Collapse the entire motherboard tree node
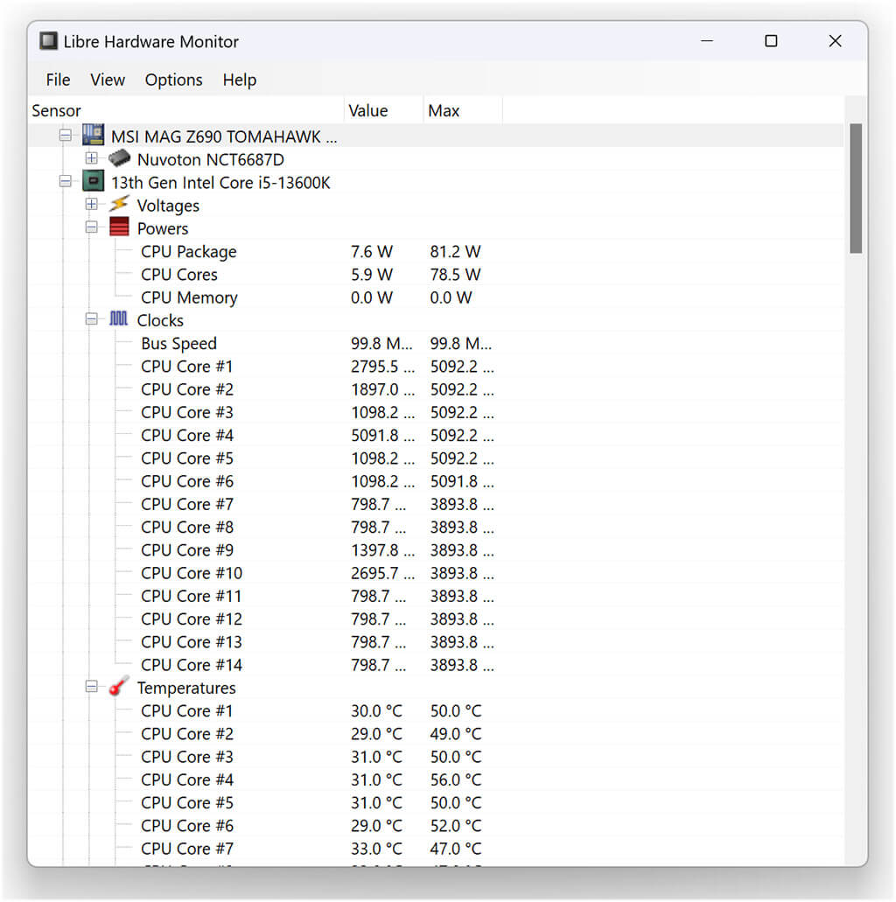This screenshot has height=902, width=896. 65,136
